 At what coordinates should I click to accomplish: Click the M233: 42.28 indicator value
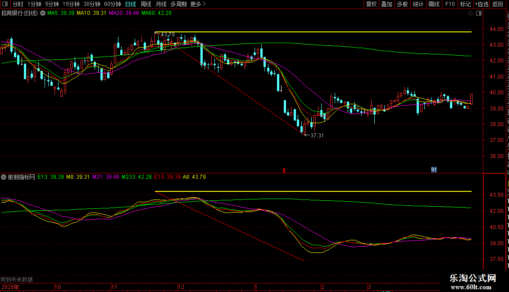pos(136,177)
